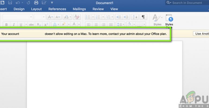
Task: Click the Use Another account button
Action: (201, 34)
